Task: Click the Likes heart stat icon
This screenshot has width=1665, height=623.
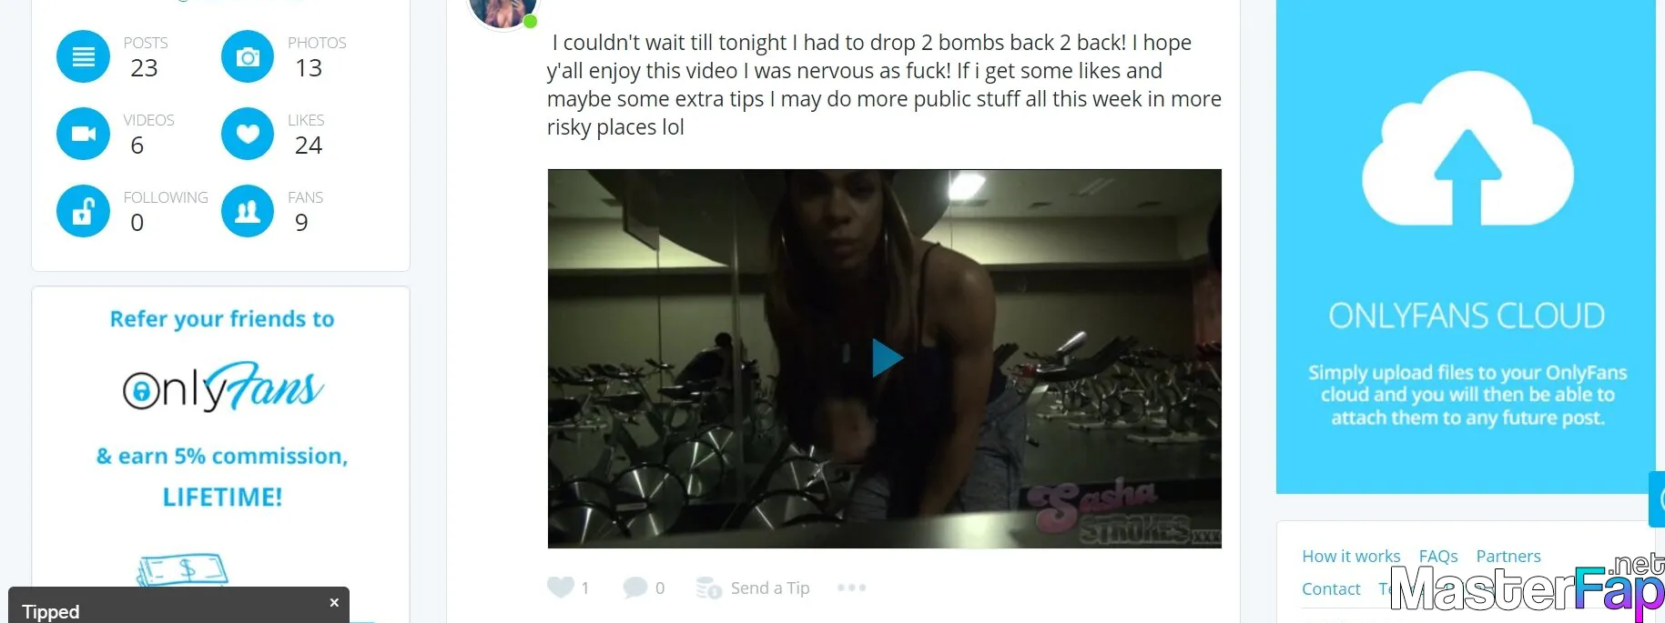Action: pos(248,134)
